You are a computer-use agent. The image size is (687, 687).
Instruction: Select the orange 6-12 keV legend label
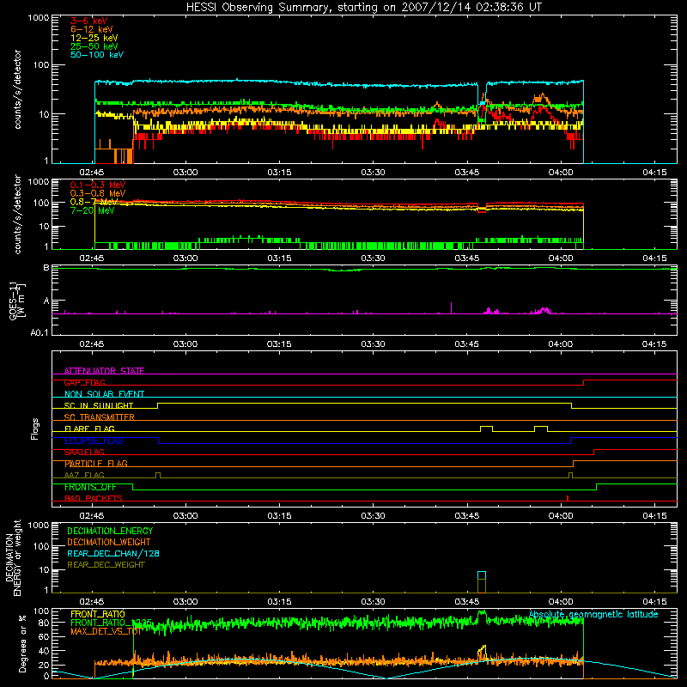[92, 29]
